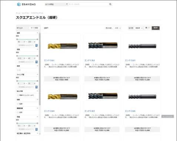
Task: Open the エンドミル2 product link
Action: (x=90, y=60)
